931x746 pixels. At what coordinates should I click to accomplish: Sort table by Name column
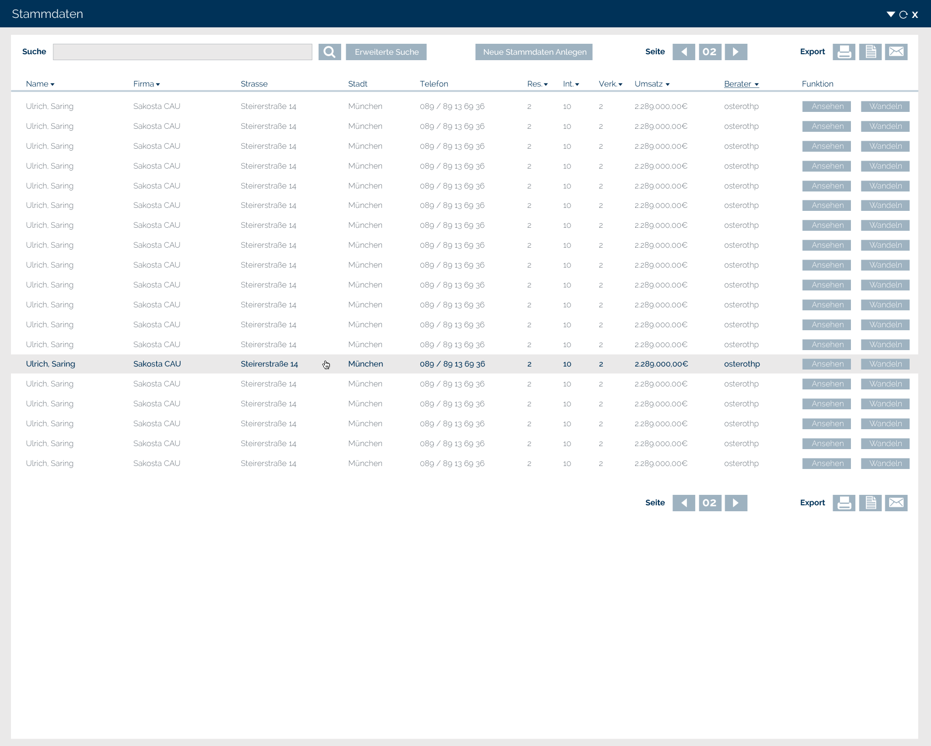click(x=40, y=84)
